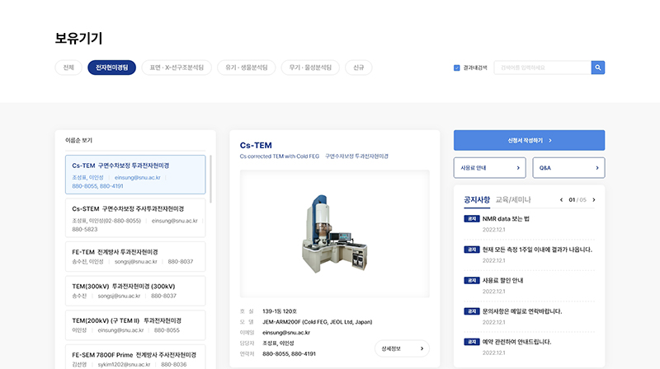Toggle the 결과내검색 checkbox
660x369 pixels.
(x=457, y=68)
